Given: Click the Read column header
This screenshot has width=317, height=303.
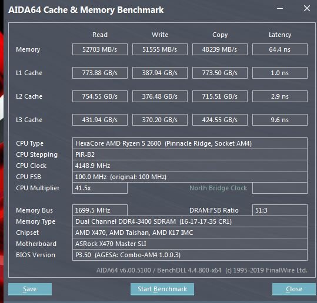Looking at the screenshot, I should (x=100, y=35).
